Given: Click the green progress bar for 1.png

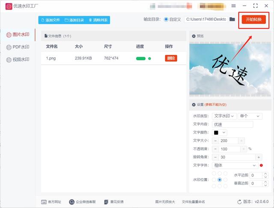Looking at the screenshot, I should click(x=141, y=59).
